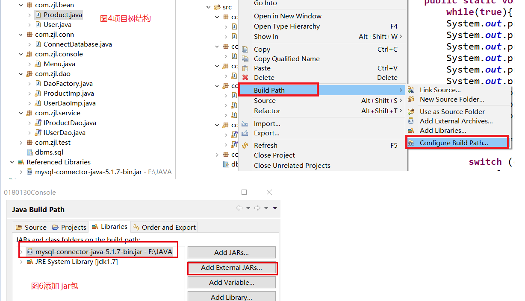Viewport: 525px width, 301px height.
Task: Click the com.zjl.conn package icon
Action: tap(29, 35)
